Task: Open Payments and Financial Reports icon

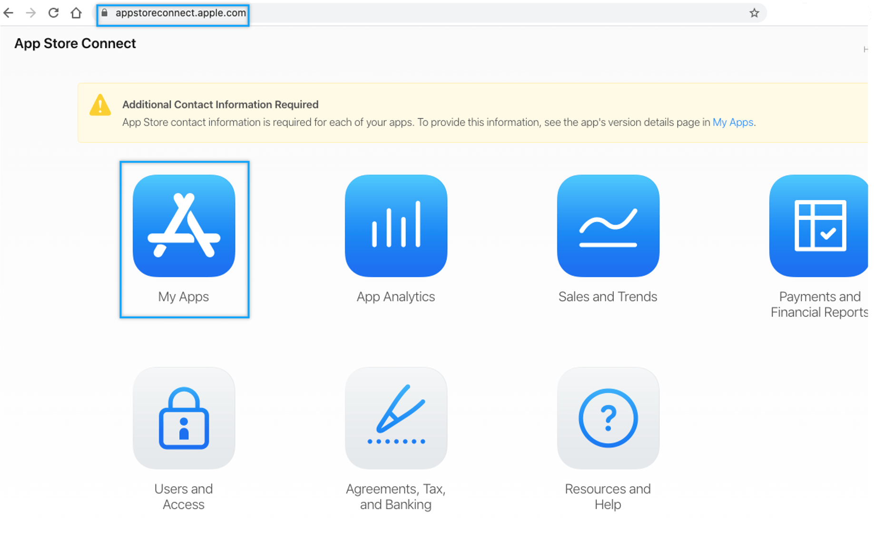Action: coord(819,225)
